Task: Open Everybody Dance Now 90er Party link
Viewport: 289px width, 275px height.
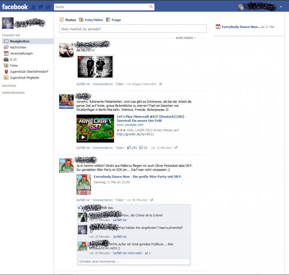Action: [138, 177]
